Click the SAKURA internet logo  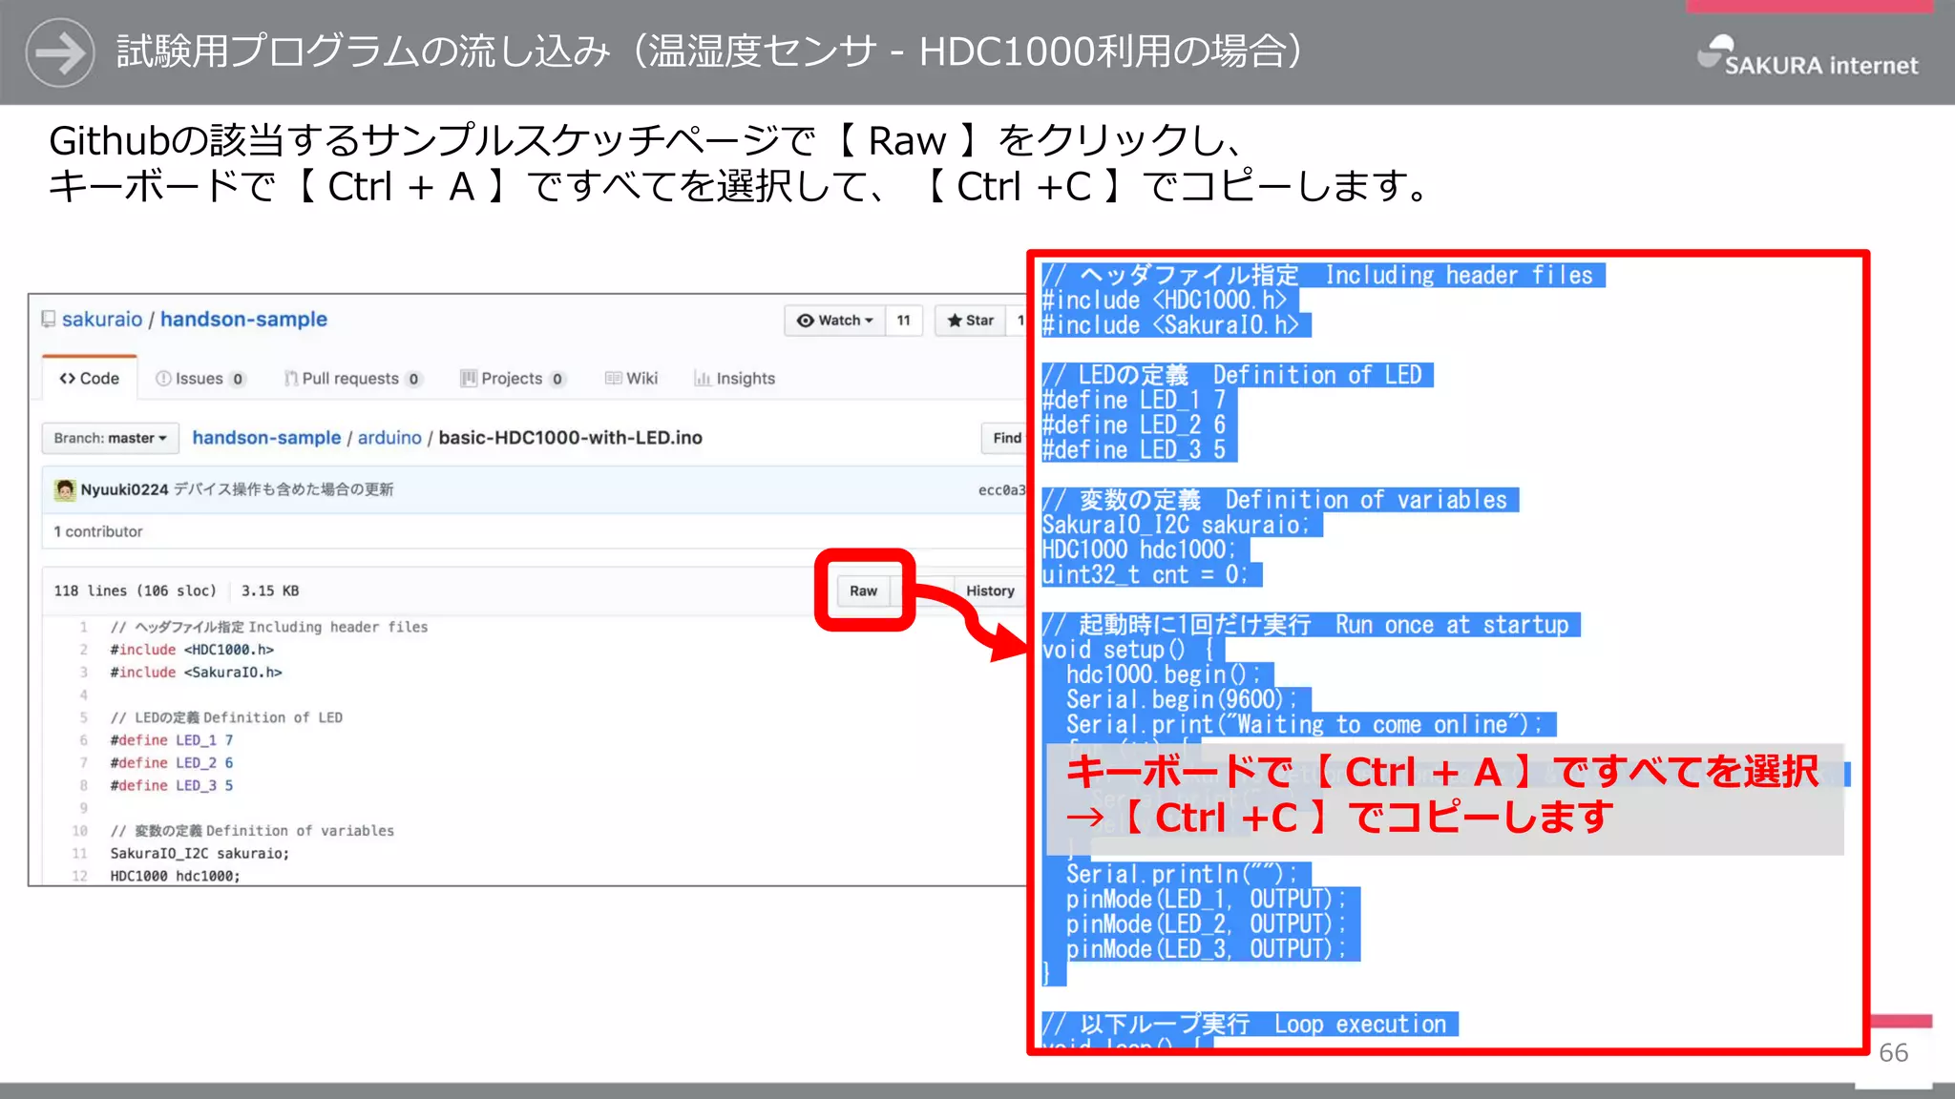pyautogui.click(x=1807, y=55)
